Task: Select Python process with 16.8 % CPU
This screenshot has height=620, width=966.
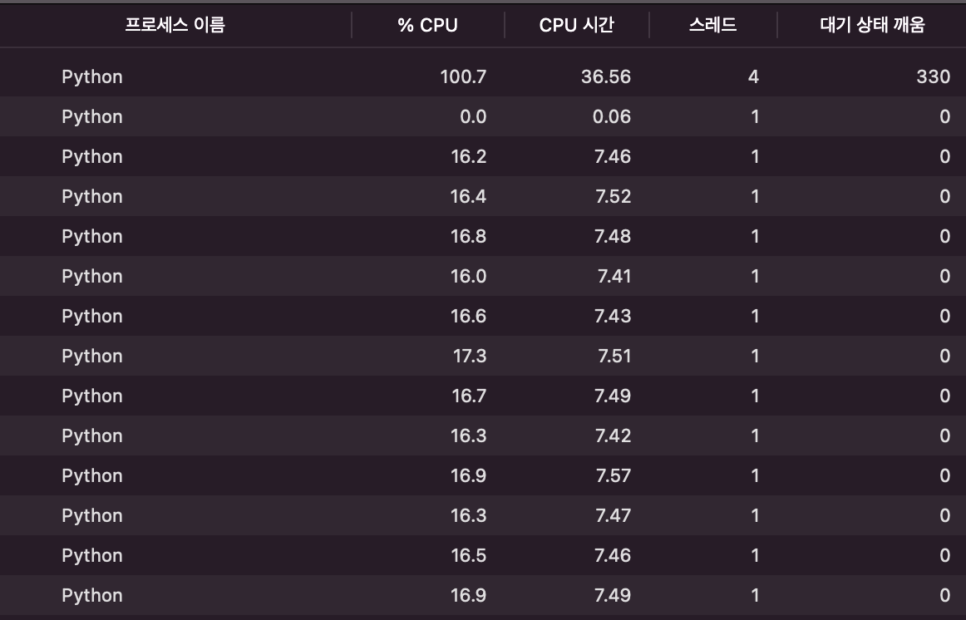Action: point(483,236)
